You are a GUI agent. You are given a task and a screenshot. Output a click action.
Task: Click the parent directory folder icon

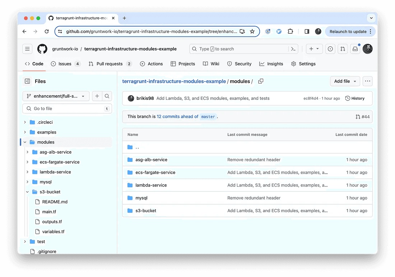coord(130,147)
